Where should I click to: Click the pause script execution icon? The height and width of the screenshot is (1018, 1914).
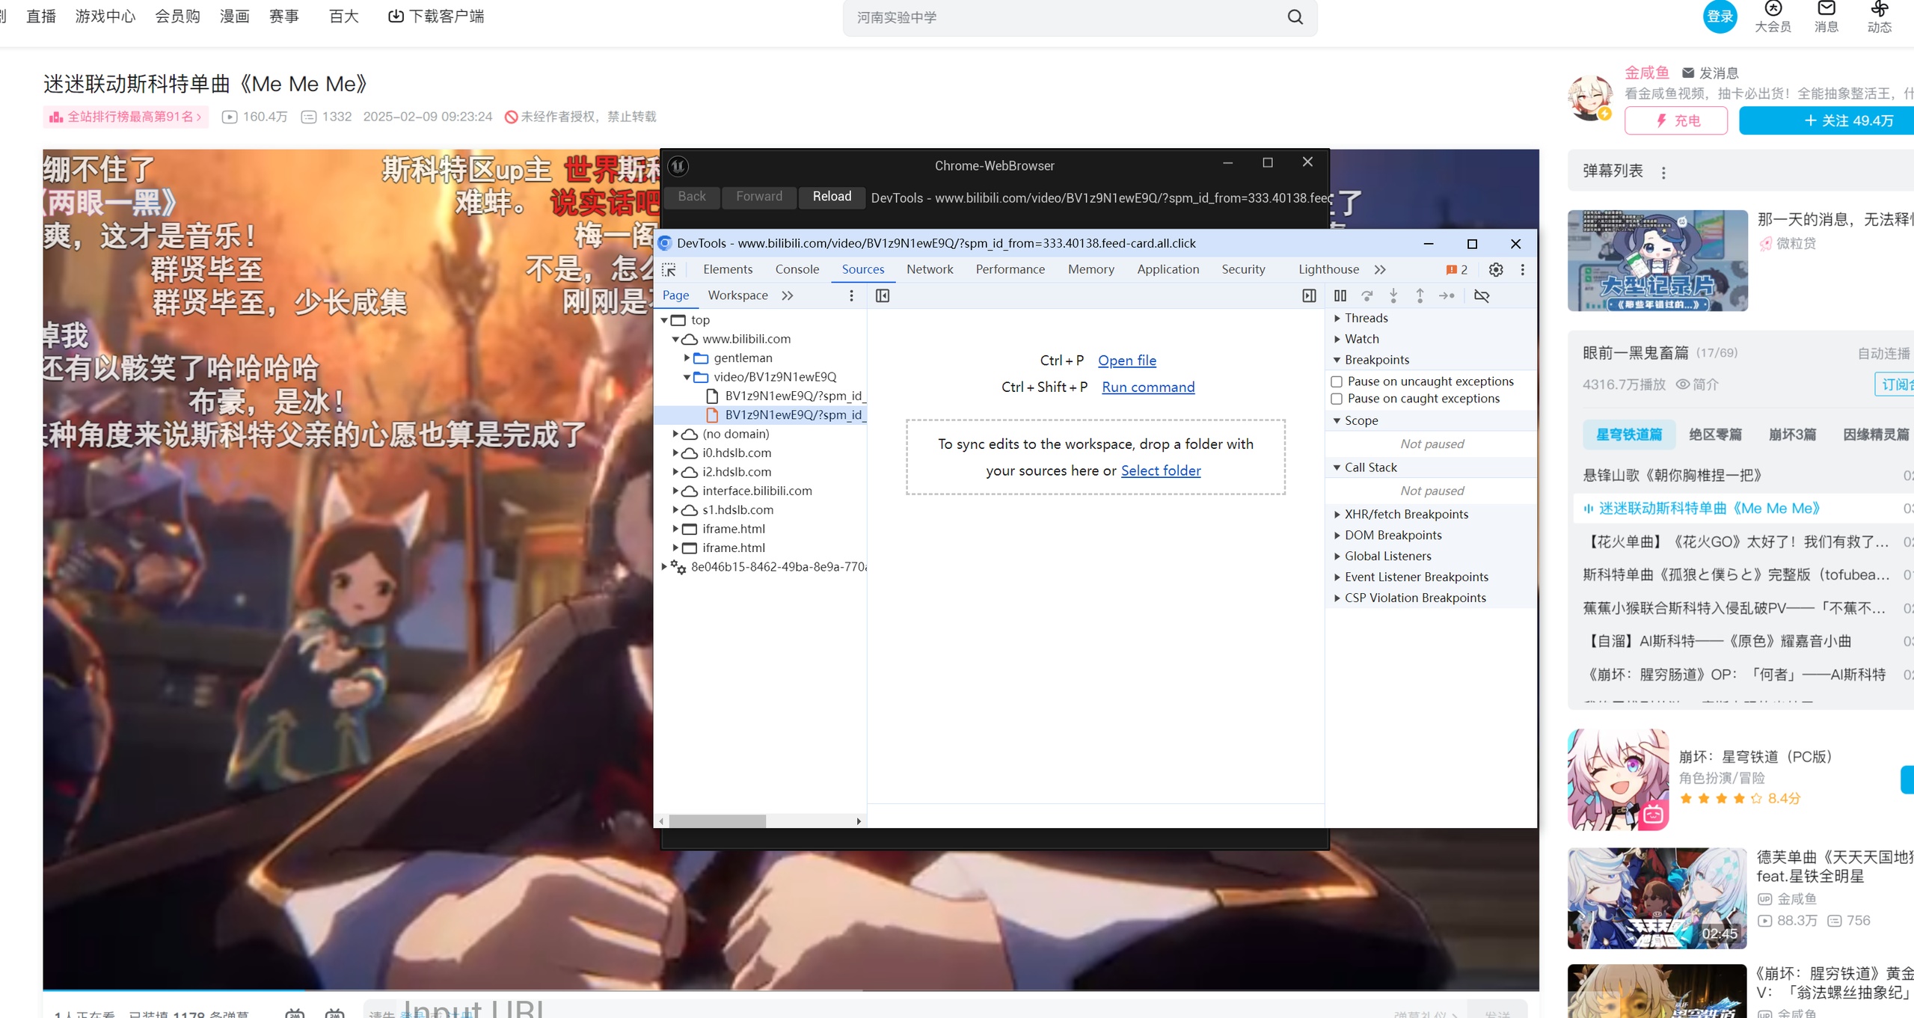click(1340, 295)
